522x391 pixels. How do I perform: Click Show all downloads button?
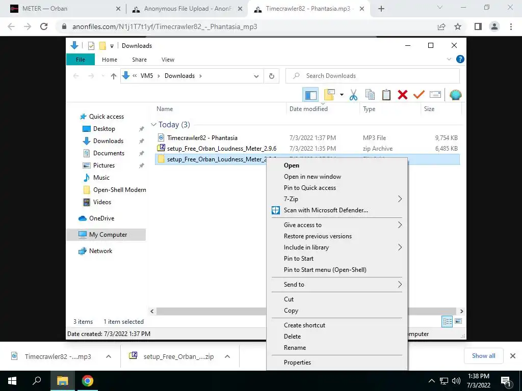tap(483, 356)
